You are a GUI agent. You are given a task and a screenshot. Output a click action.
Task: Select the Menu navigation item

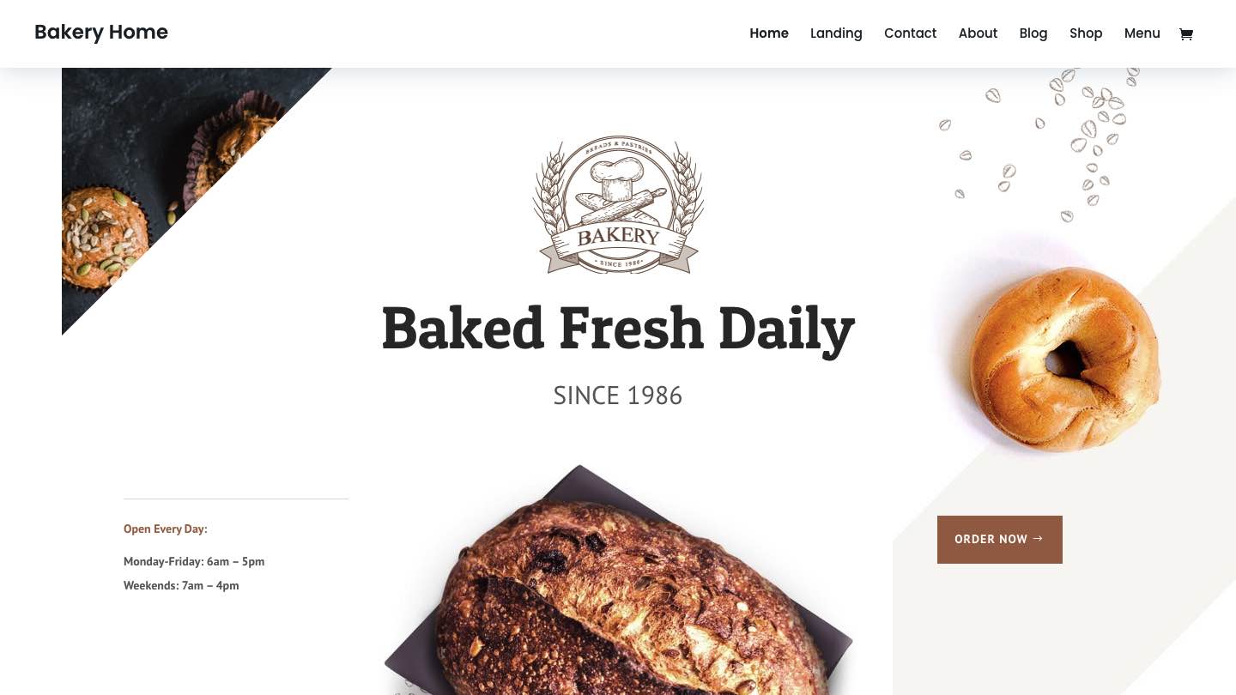1142,33
